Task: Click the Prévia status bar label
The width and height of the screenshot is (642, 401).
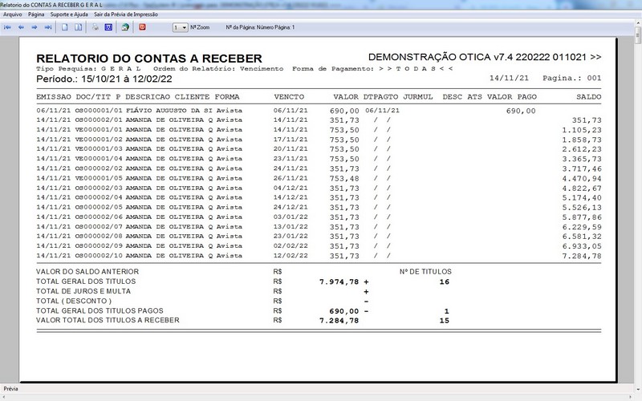Action: [x=10, y=389]
